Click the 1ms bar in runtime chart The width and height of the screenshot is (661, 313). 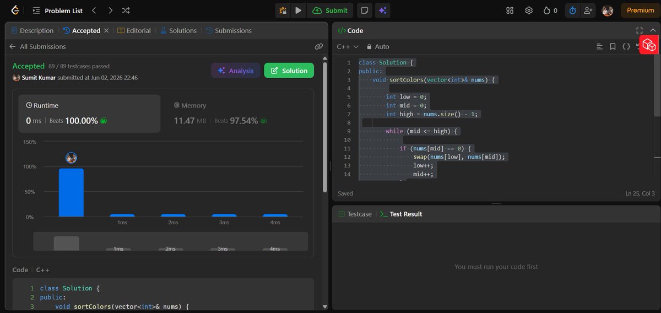pyautogui.click(x=122, y=215)
